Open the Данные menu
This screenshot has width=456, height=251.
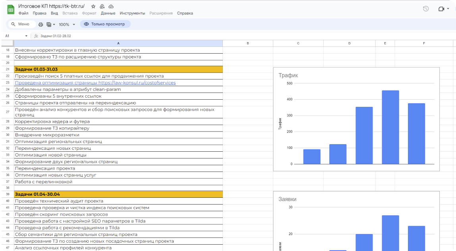pyautogui.click(x=108, y=13)
